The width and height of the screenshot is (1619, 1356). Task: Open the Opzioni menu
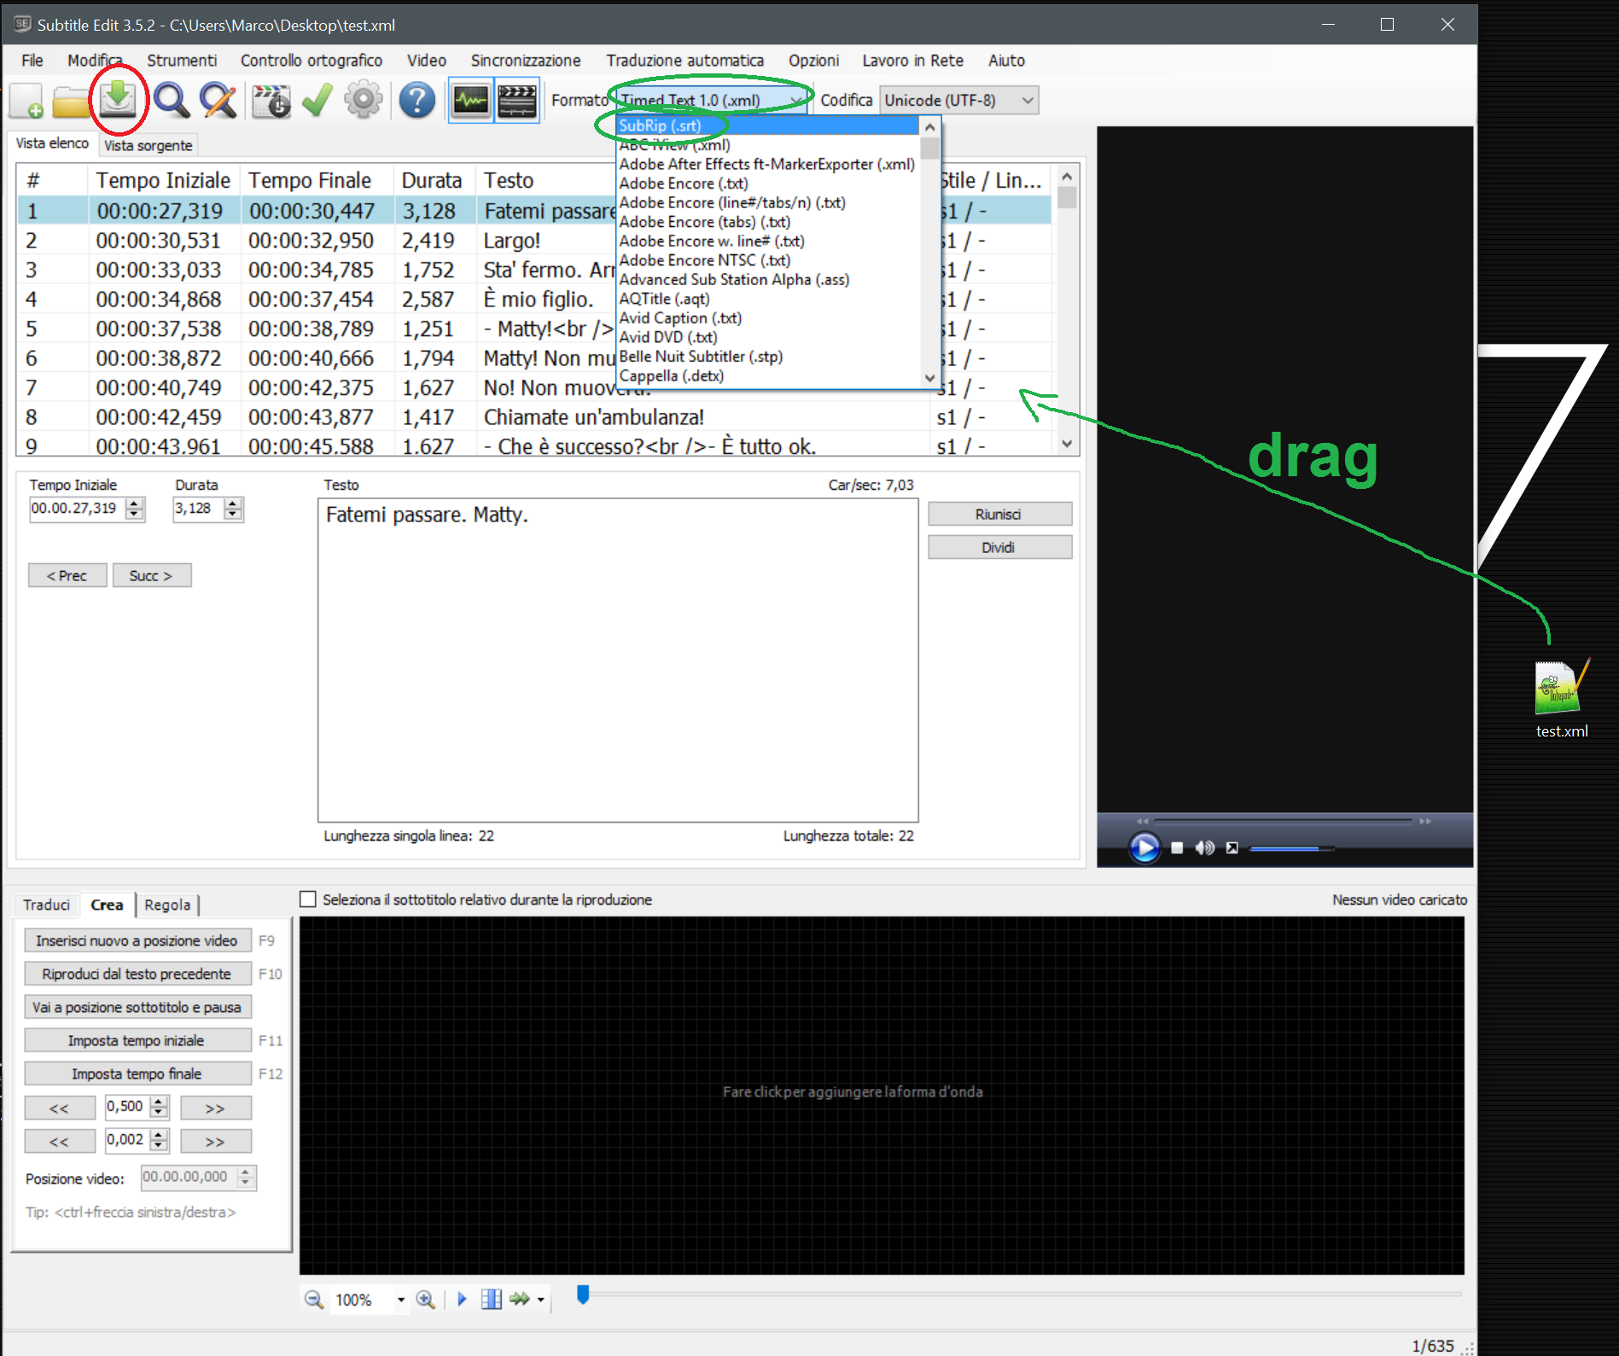tap(813, 61)
